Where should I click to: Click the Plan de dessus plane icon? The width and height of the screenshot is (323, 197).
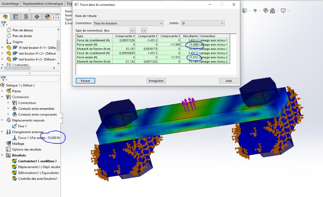click(9, 30)
